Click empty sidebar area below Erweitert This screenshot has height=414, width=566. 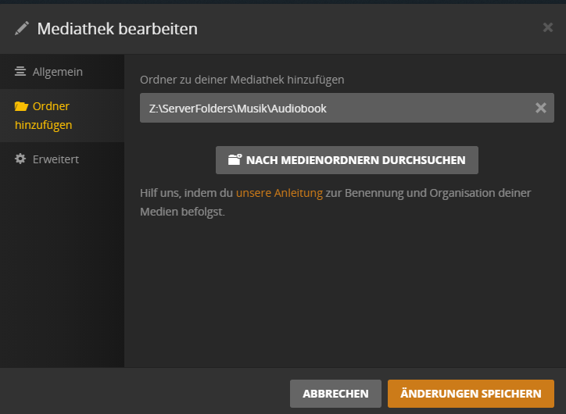[62, 270]
